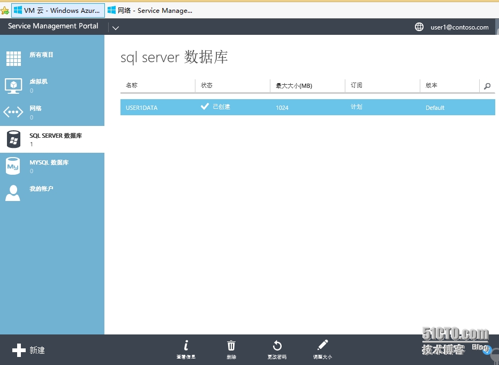Viewport: 499px width, 365px height.
Task: Click the 新建 label text
Action: [37, 351]
